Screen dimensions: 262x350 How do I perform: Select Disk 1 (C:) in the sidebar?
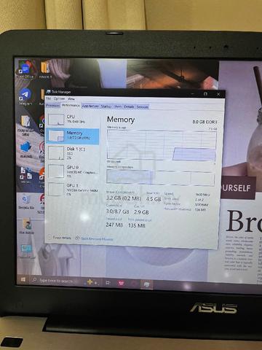73,153
